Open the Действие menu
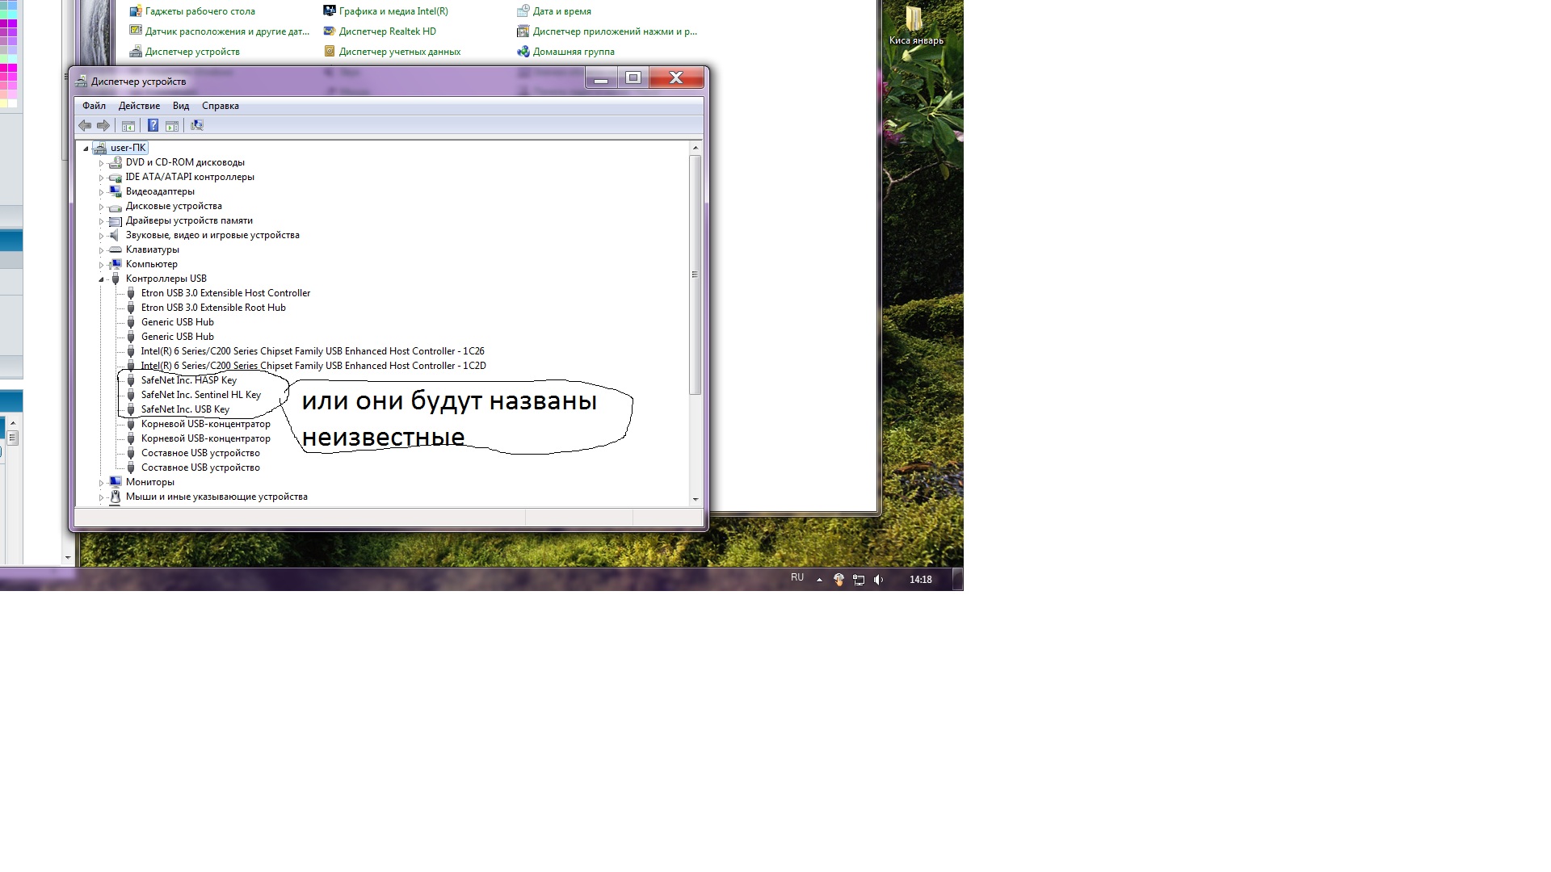This screenshot has width=1551, height=872. coord(139,106)
